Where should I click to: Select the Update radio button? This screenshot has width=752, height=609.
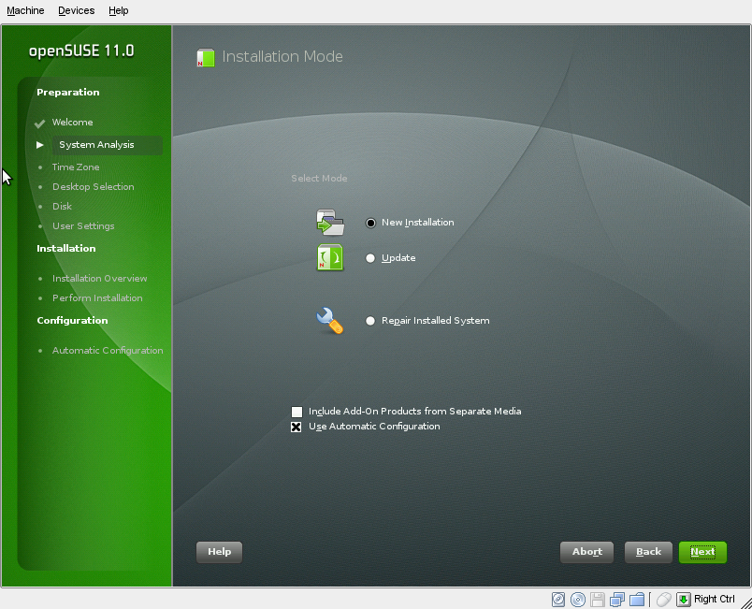370,257
